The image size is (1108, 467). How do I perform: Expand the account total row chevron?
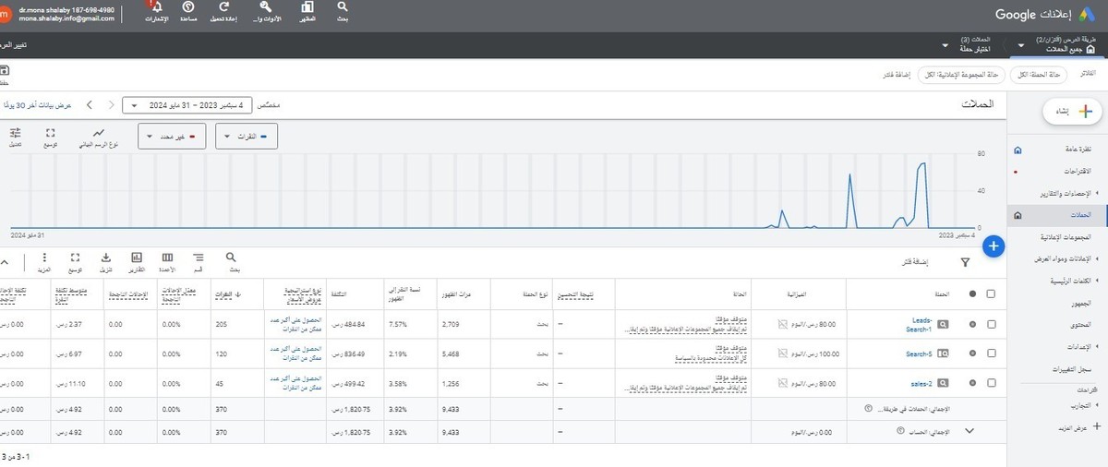point(969,430)
